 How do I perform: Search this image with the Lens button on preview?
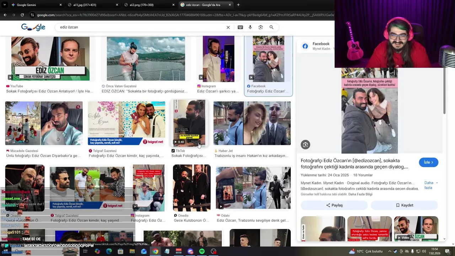[x=305, y=144]
